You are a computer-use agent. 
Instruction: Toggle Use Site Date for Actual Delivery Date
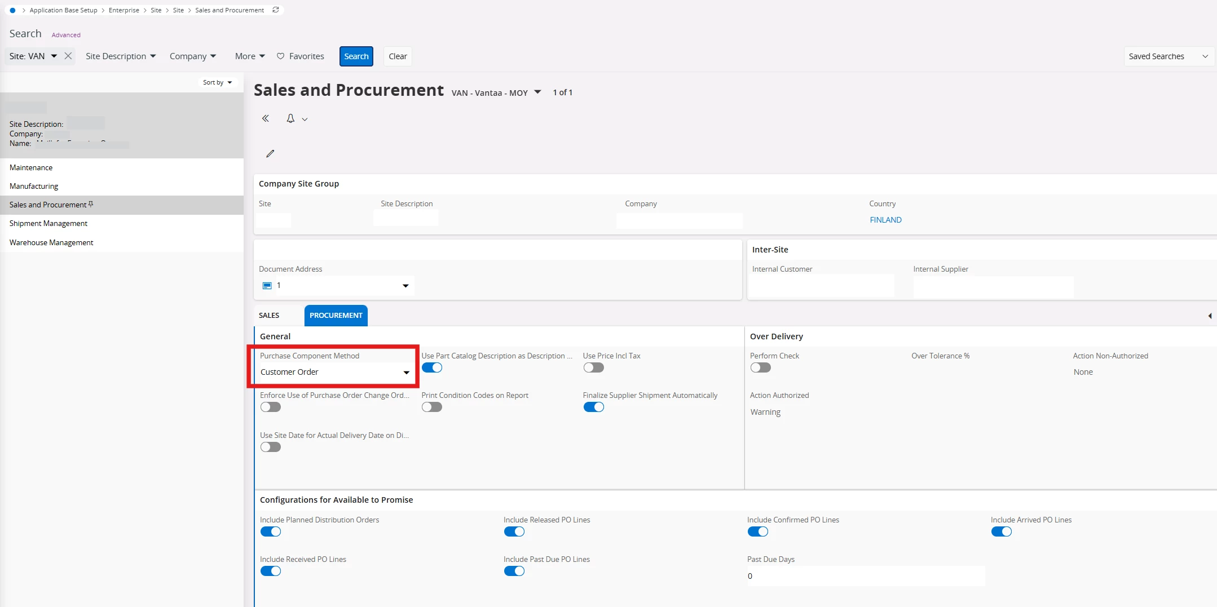pyautogui.click(x=271, y=447)
